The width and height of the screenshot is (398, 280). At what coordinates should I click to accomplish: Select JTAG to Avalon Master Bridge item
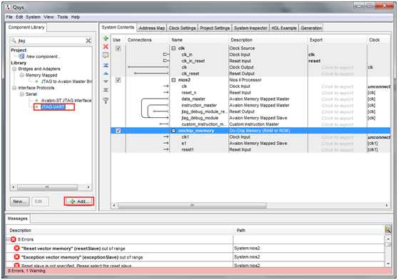pyautogui.click(x=66, y=81)
